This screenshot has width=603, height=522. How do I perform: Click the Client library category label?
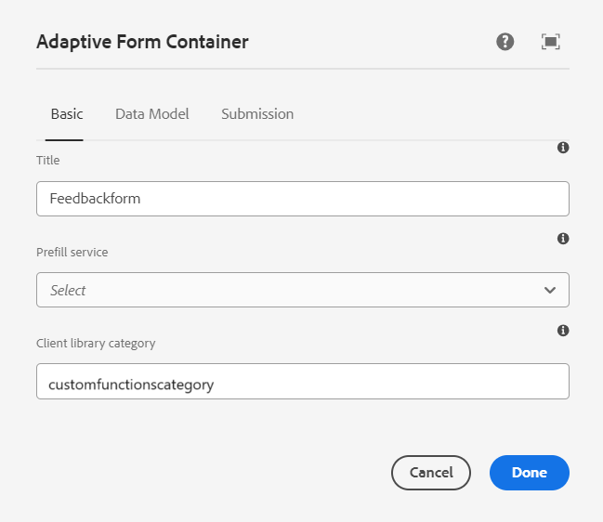pos(96,343)
